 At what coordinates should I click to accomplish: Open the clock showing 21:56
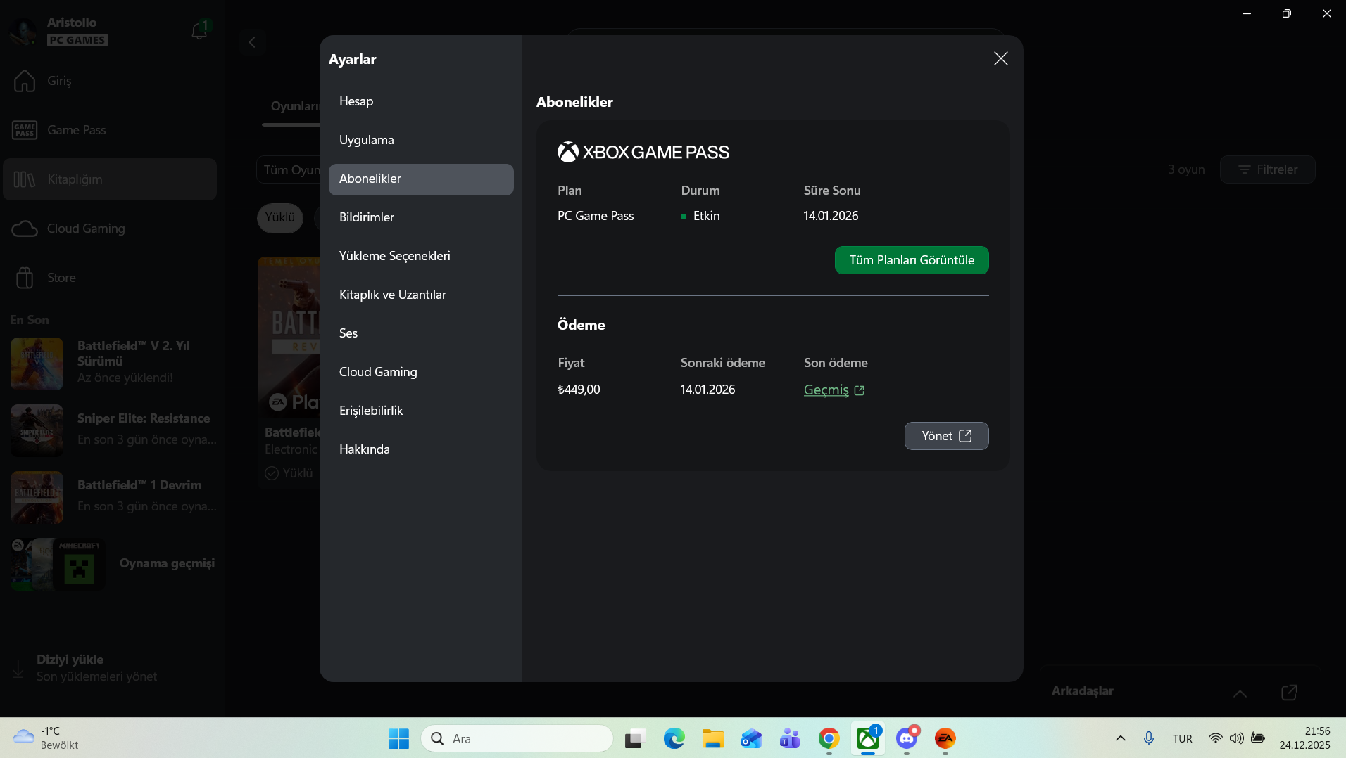coord(1304,738)
